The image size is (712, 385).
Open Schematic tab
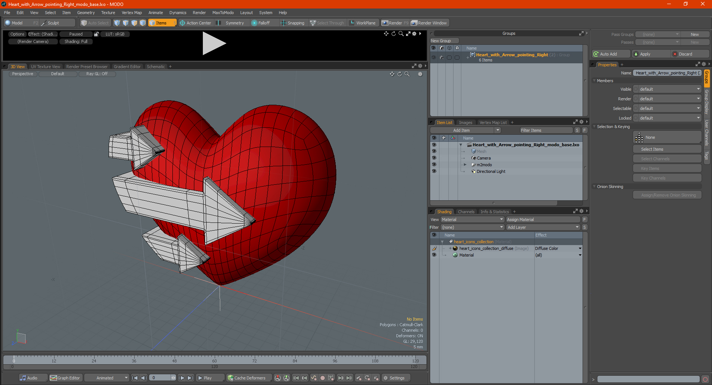(156, 67)
